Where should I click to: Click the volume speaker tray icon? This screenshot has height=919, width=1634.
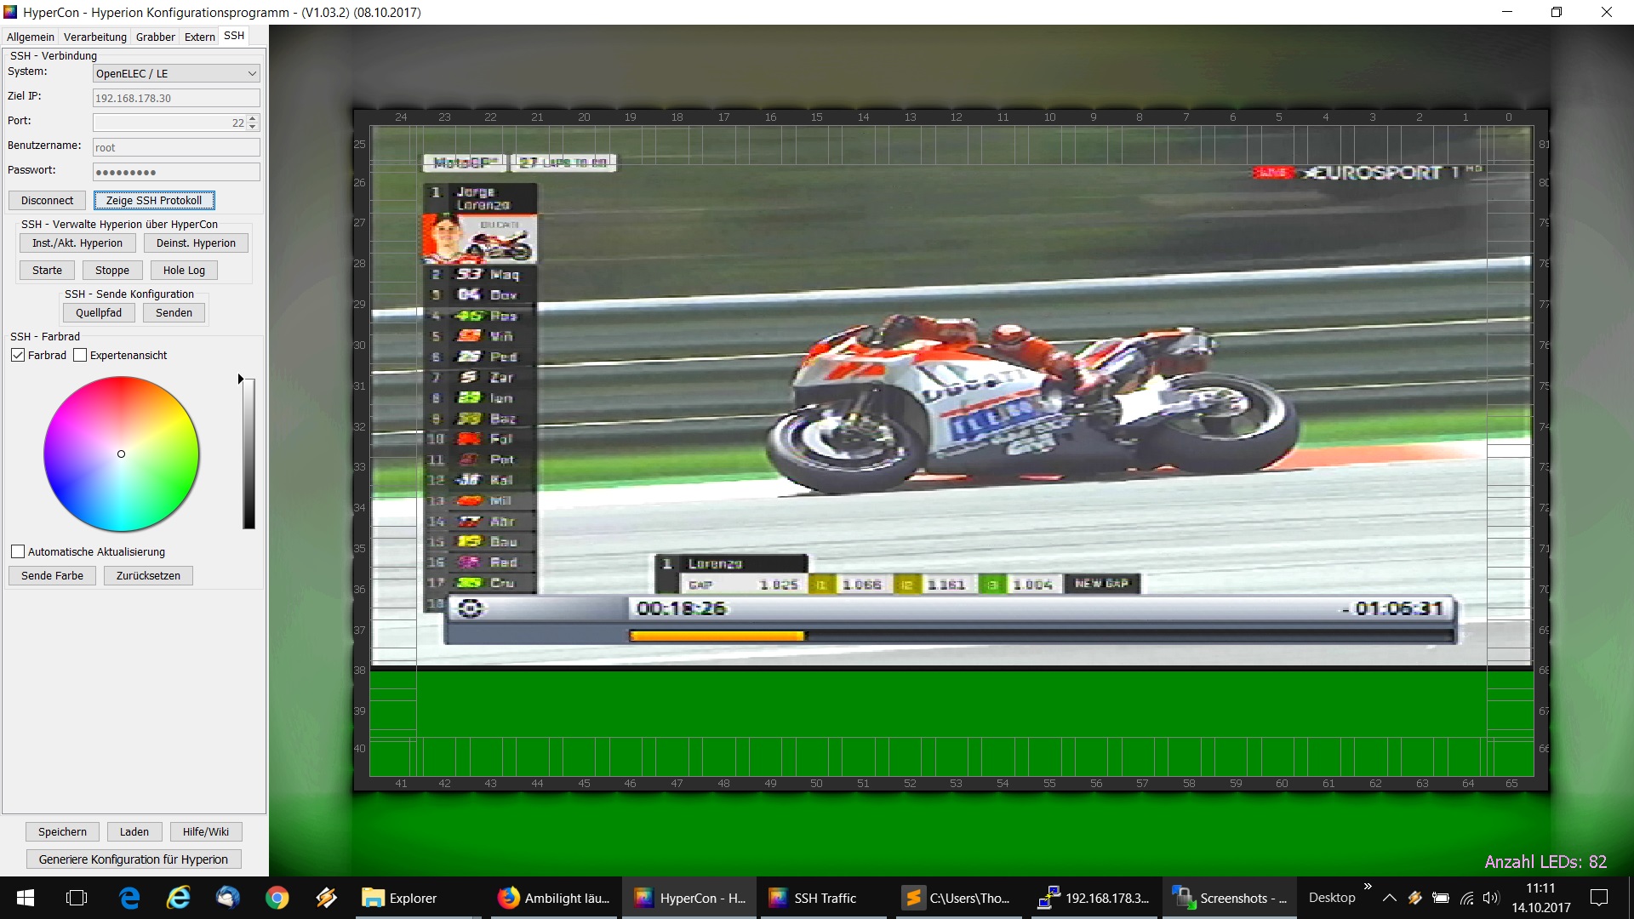(x=1490, y=898)
